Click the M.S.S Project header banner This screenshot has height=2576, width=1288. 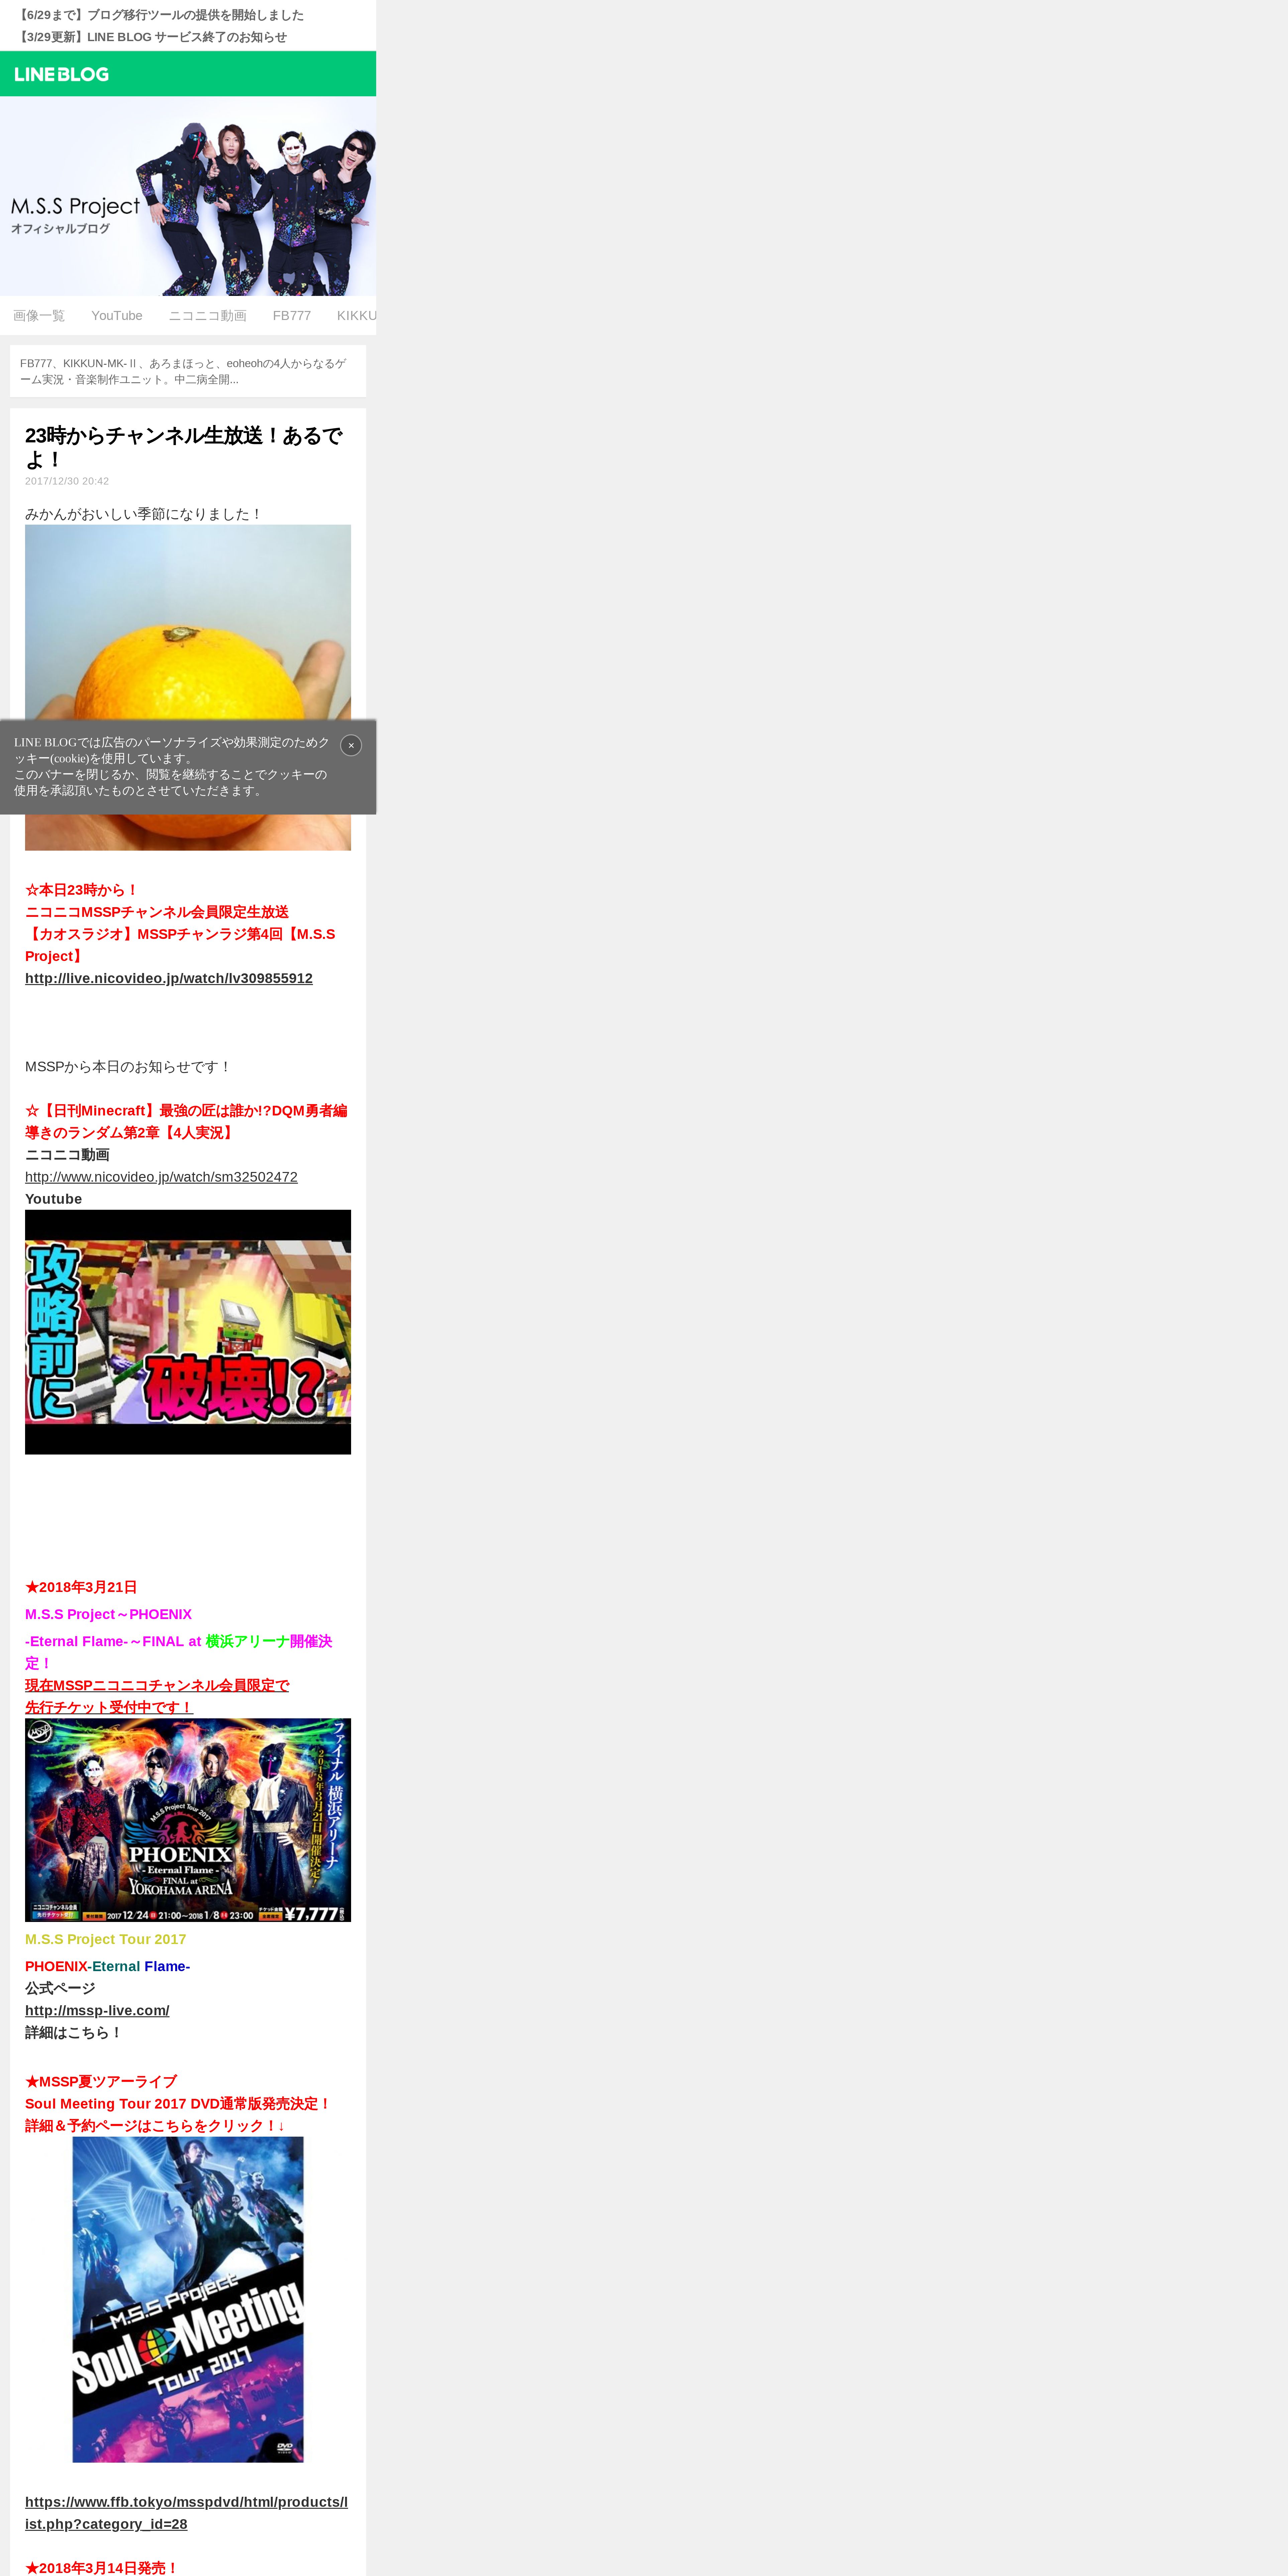tap(188, 196)
